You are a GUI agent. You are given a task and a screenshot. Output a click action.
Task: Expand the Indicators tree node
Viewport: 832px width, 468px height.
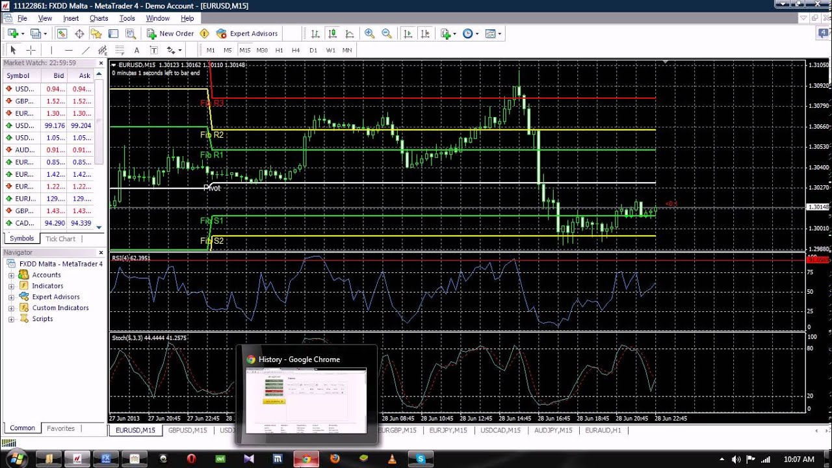[x=11, y=286]
